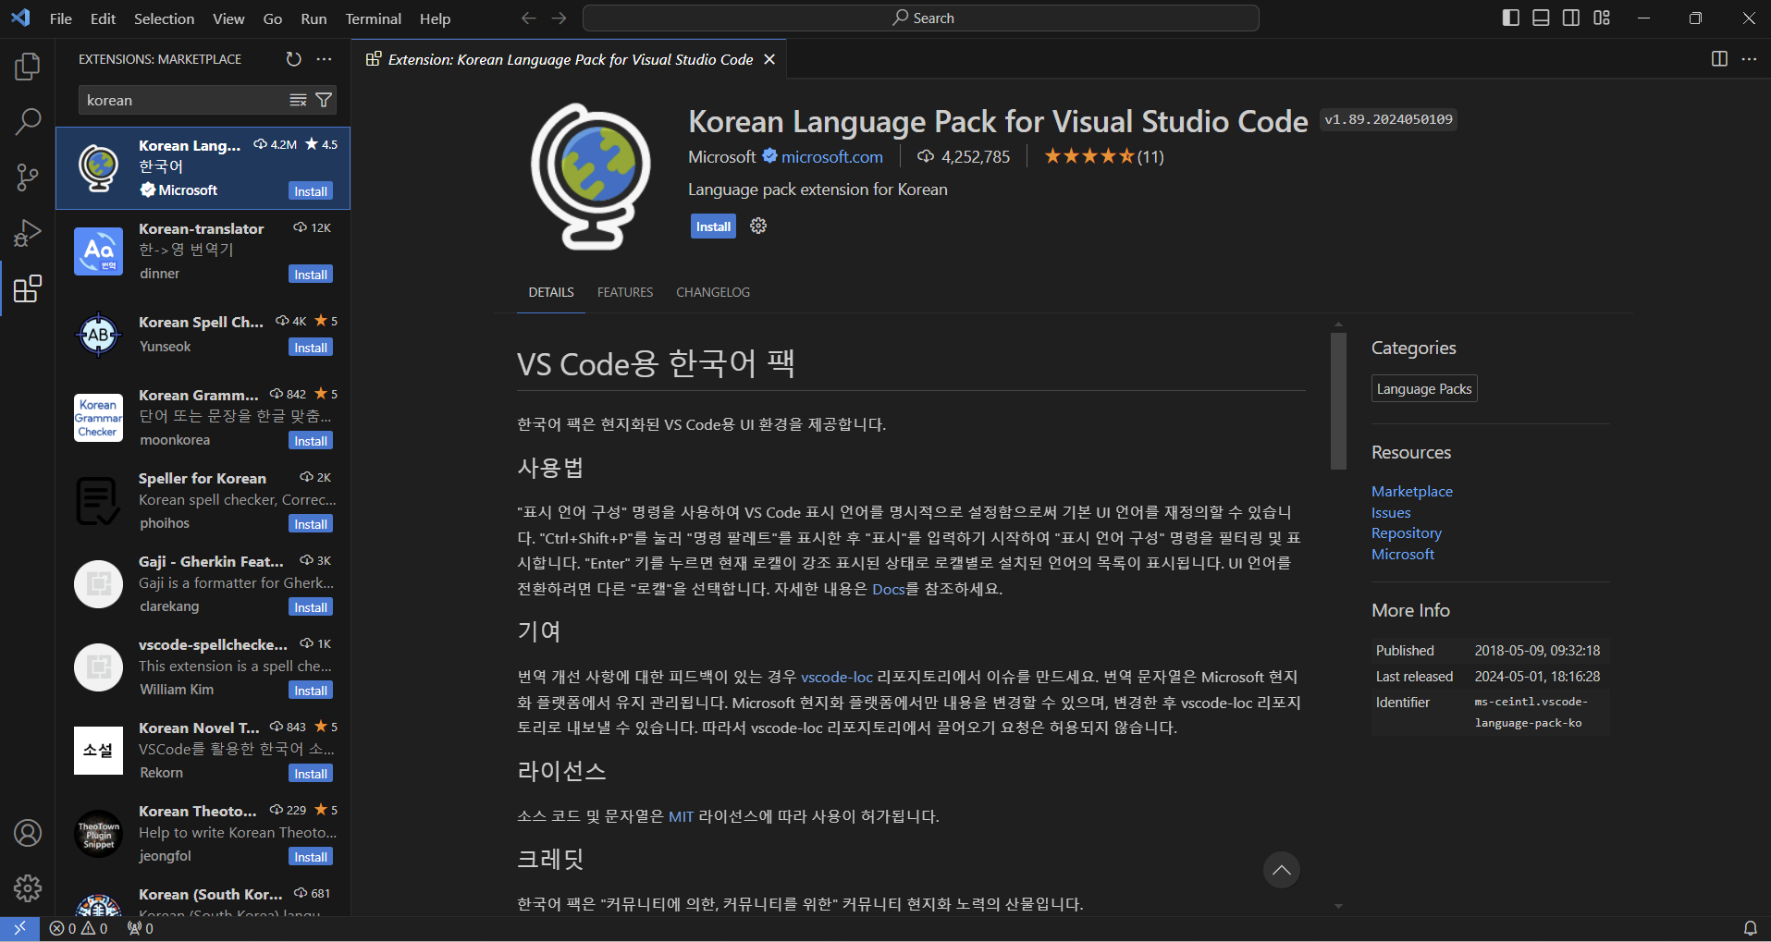Open the Issues resource link

1391,512
